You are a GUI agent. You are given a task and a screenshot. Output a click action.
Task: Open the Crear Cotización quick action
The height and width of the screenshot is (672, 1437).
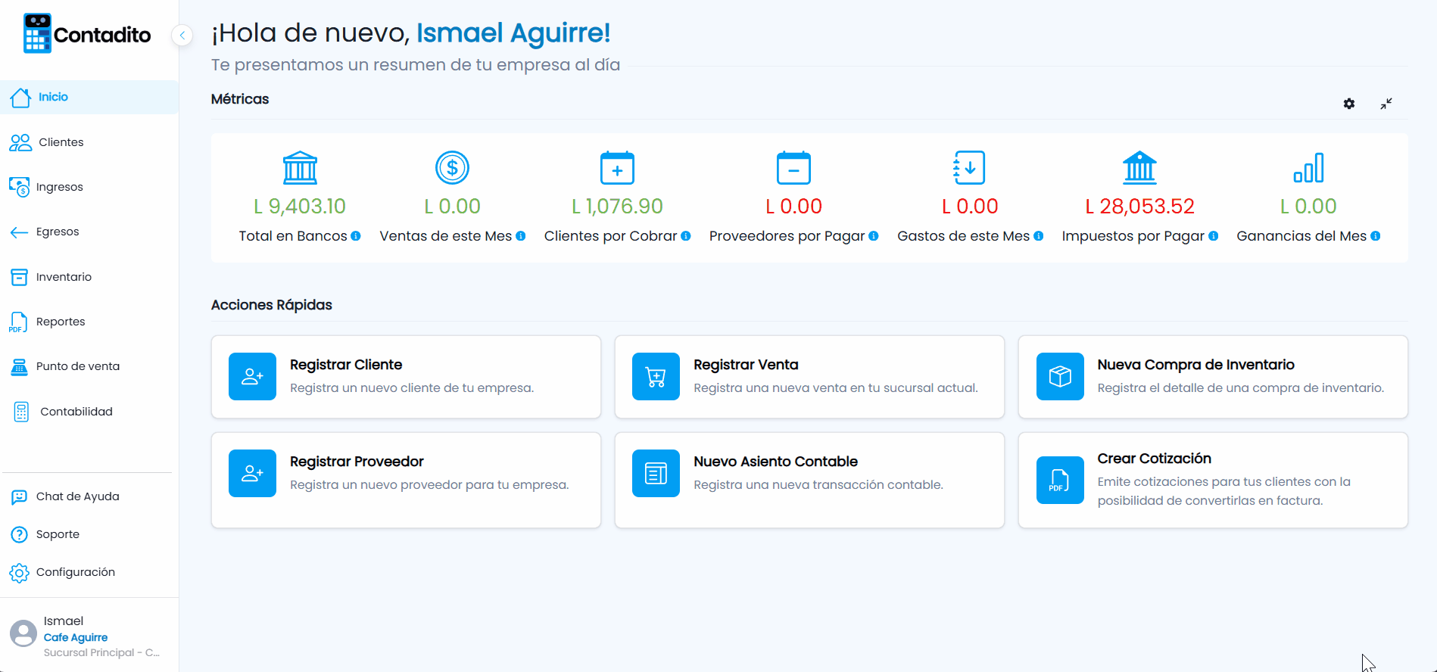click(1213, 480)
